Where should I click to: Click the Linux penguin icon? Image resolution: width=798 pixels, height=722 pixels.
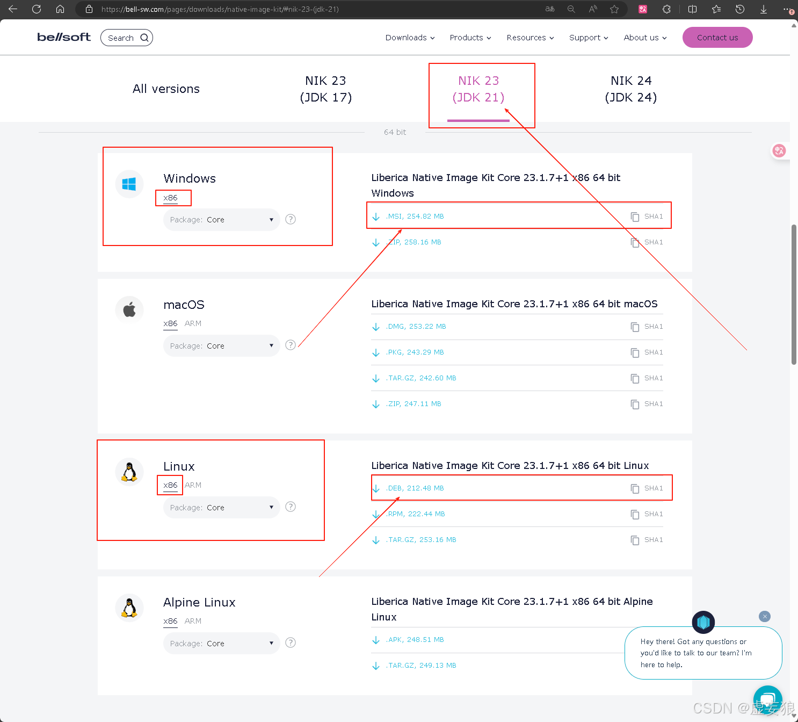[129, 472]
